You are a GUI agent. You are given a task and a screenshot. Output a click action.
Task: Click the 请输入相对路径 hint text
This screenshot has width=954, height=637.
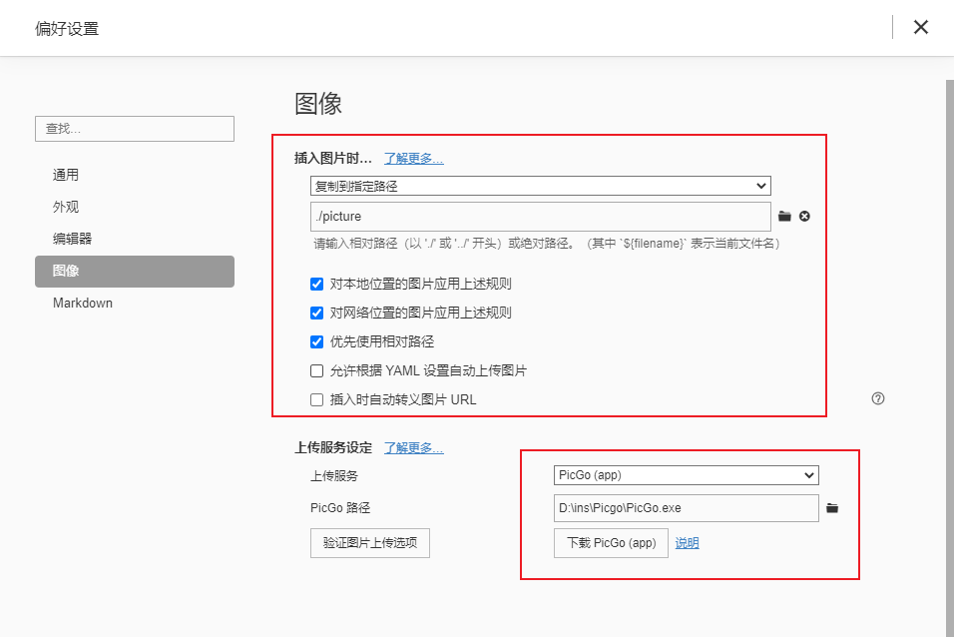[547, 244]
